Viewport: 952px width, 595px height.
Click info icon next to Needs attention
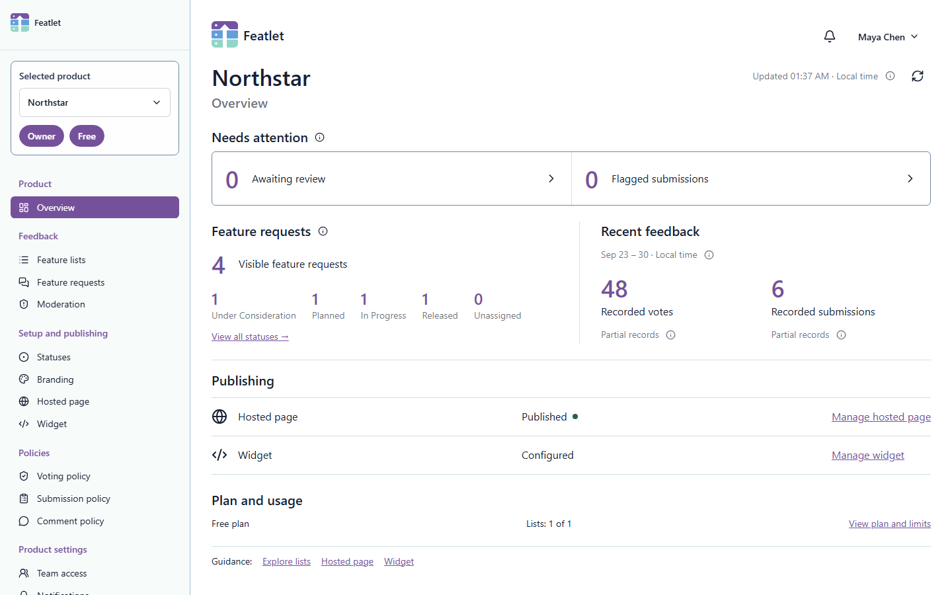pos(320,138)
